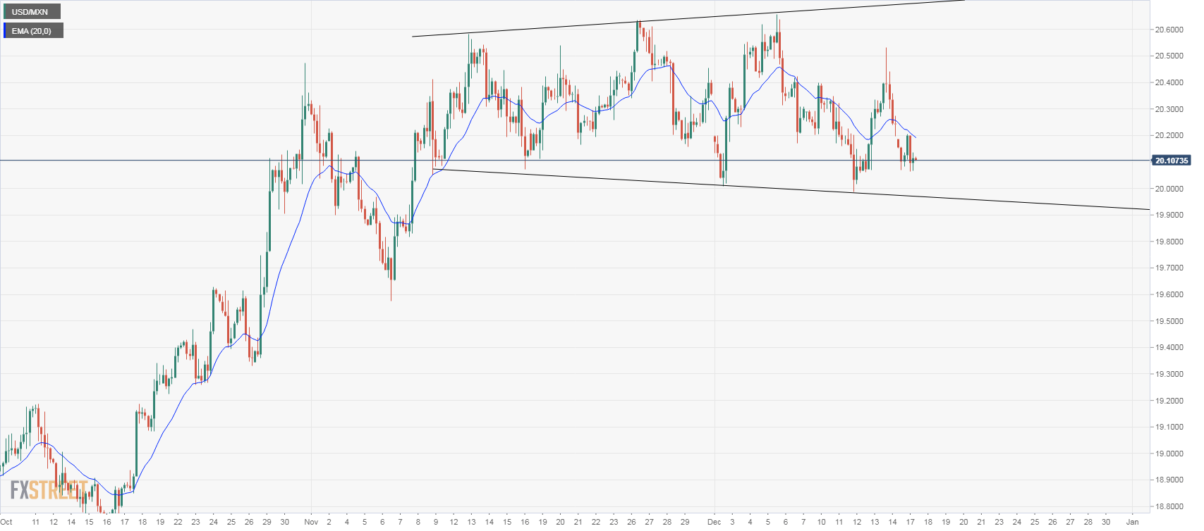
Task: Click the 19.4000 price axis label
Action: (1169, 347)
